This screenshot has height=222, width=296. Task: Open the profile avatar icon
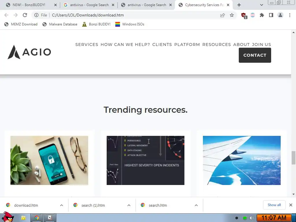(x=280, y=15)
